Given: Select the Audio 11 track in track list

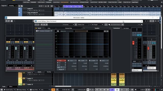Looking at the screenshot, I should pos(30,78).
